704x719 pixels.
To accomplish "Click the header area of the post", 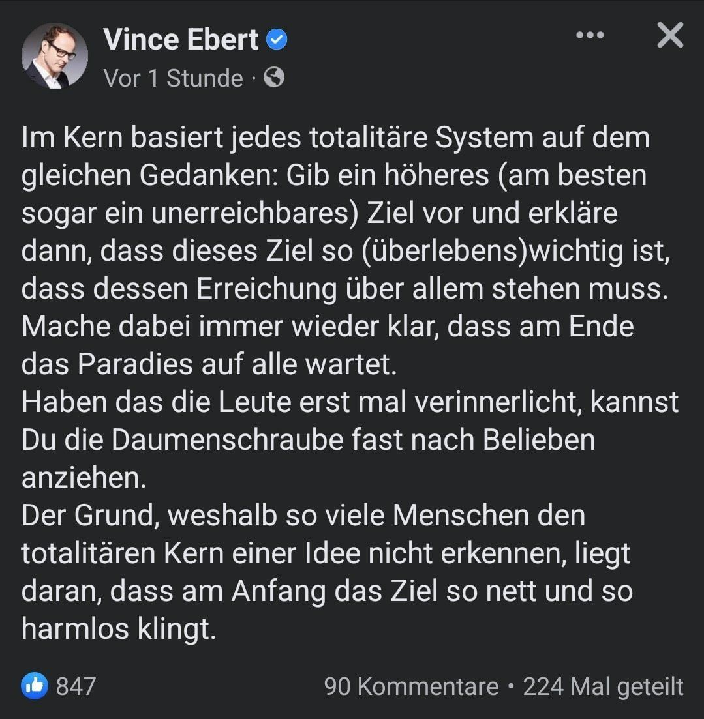I will coord(261,55).
